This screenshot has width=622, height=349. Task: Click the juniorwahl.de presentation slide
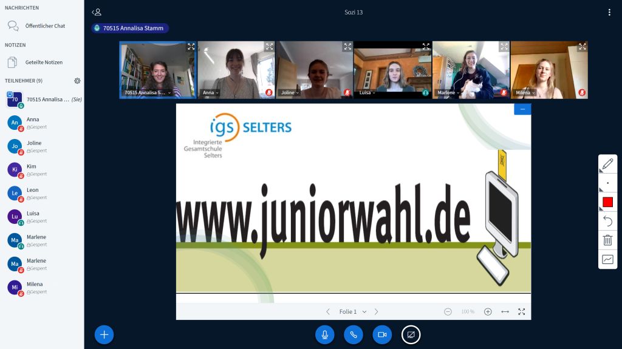354,203
